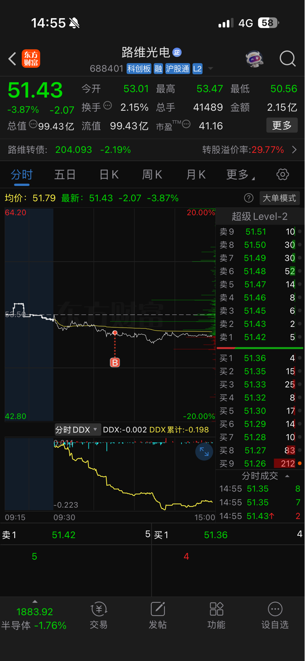Select 买9 price 51.26 row
The height and width of the screenshot is (661, 305).
point(260,463)
